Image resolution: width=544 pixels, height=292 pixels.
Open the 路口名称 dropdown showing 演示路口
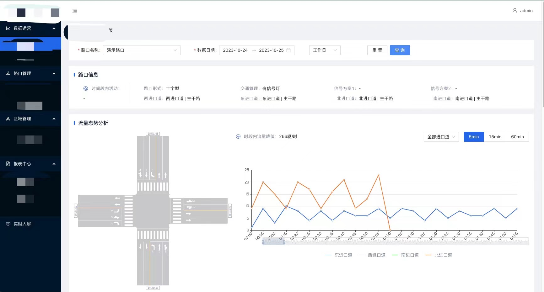coord(142,50)
